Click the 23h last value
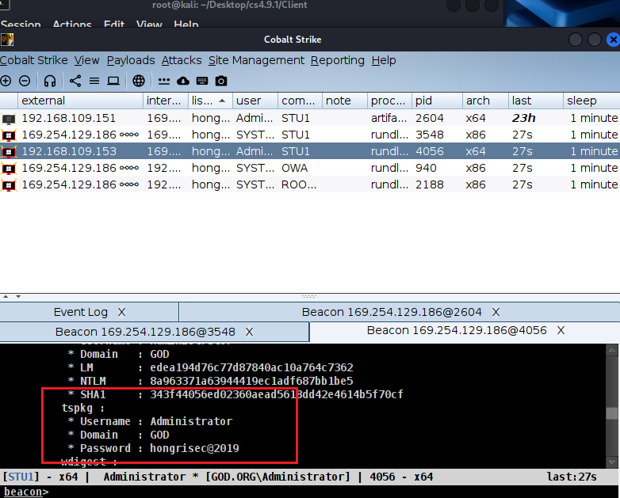 [523, 118]
